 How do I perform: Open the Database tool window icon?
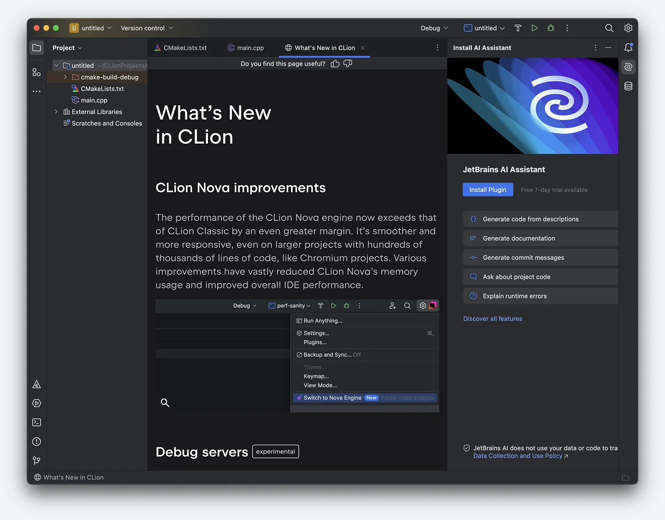(628, 86)
